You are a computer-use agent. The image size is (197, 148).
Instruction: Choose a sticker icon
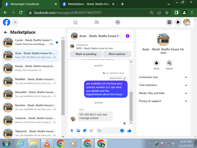pyautogui.click(x=85, y=131)
